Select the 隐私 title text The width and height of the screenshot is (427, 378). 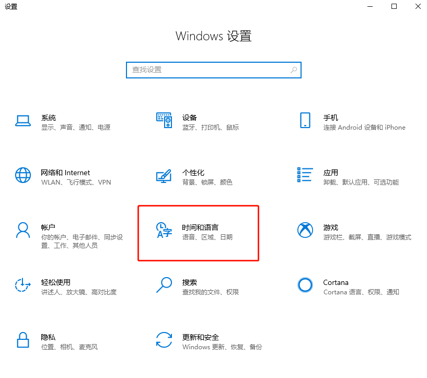pyautogui.click(x=48, y=337)
